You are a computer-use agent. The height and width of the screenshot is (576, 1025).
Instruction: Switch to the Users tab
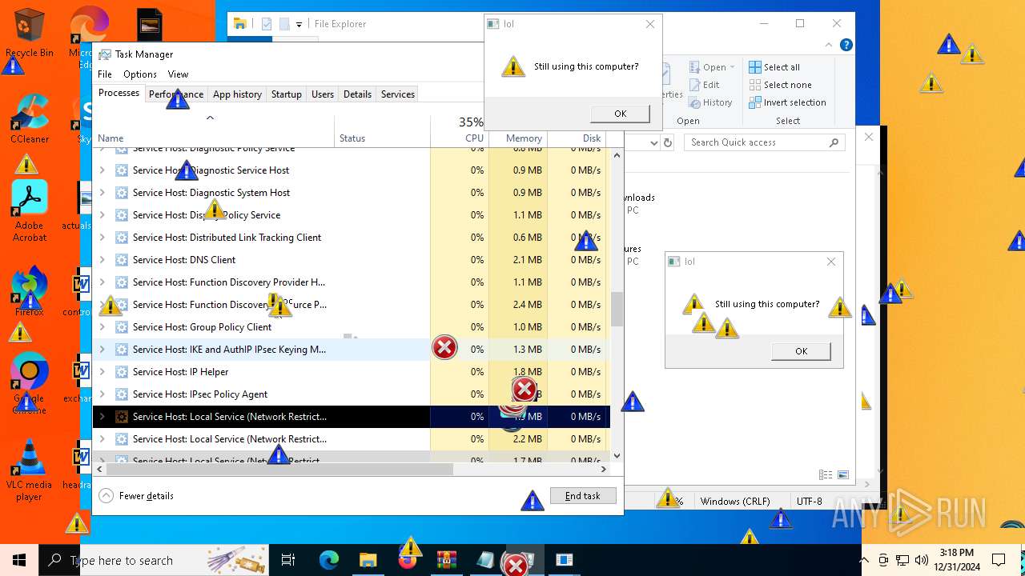coord(323,94)
